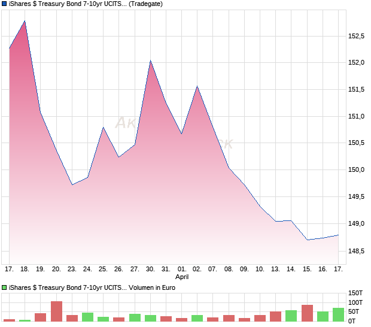Click the 18. date label on the x-axis
The image size is (371, 327).
[25, 270]
